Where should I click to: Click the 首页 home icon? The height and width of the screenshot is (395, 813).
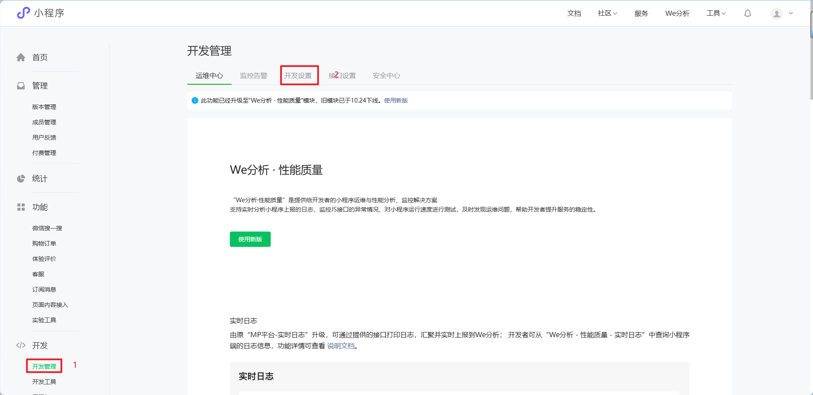(21, 57)
